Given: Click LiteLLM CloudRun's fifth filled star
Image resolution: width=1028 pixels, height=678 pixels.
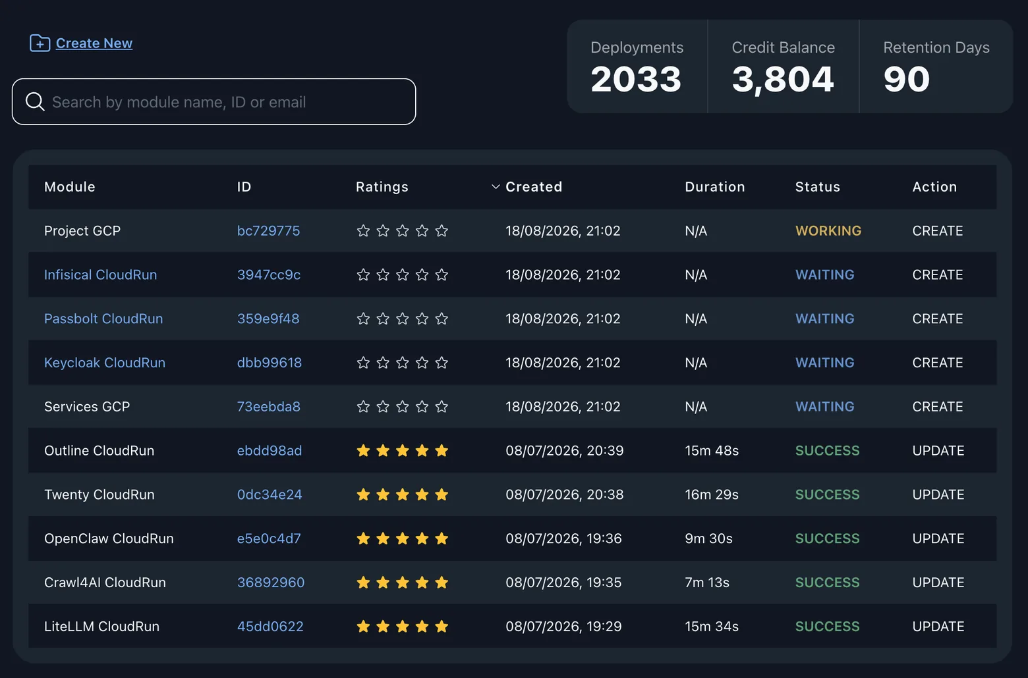Looking at the screenshot, I should pyautogui.click(x=442, y=627).
